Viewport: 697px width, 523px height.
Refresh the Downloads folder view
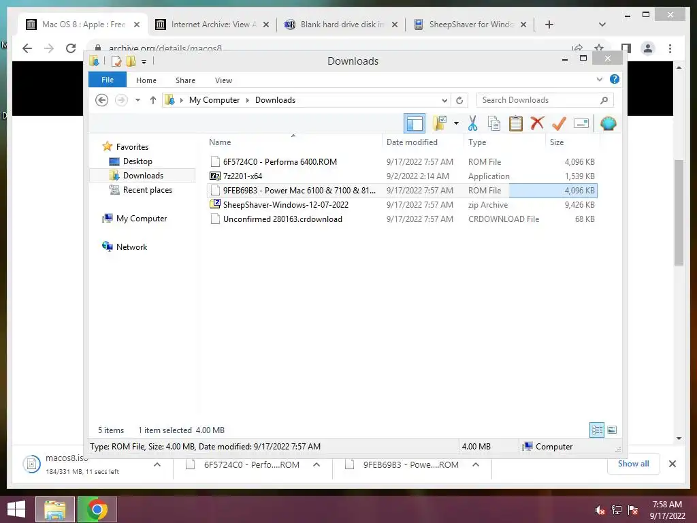459,100
